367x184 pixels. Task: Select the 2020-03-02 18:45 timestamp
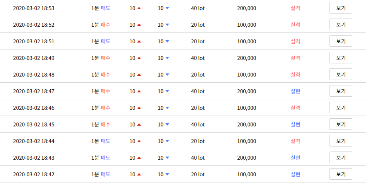tap(34, 124)
